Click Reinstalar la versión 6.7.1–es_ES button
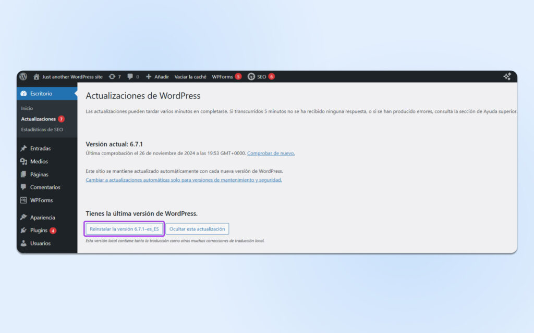Viewport: 534px width, 333px height. [124, 229]
